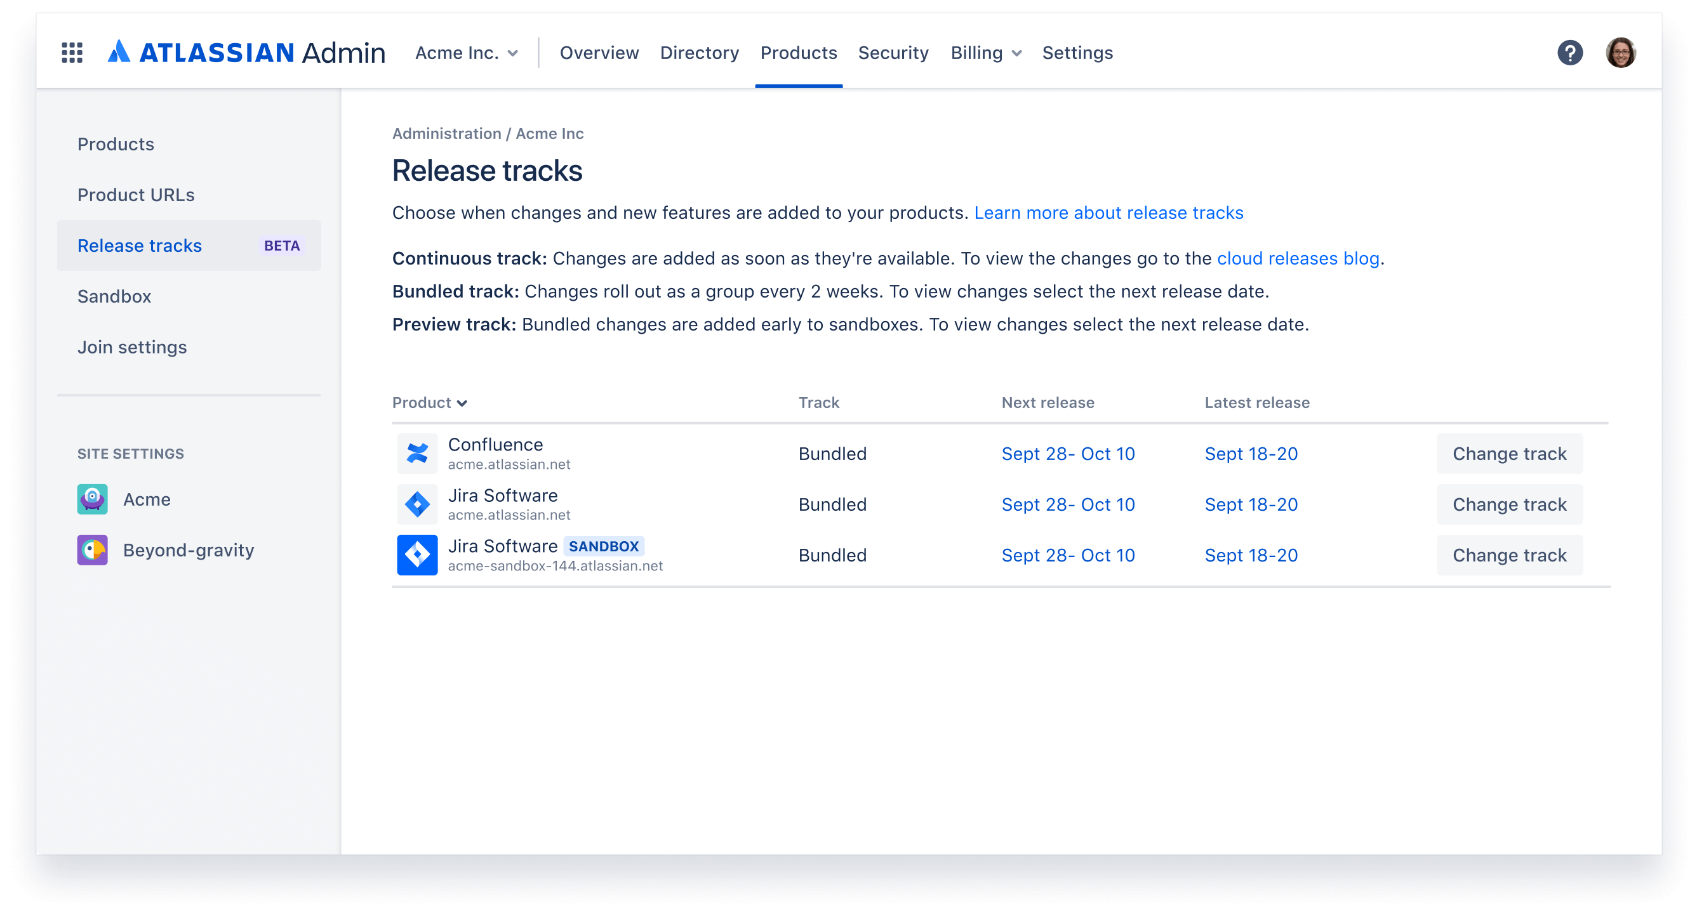Select the Beyond-gravity site icon
Screen dimensions: 1697x913
[92, 550]
